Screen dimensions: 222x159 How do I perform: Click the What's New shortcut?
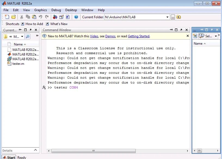click(x=57, y=24)
